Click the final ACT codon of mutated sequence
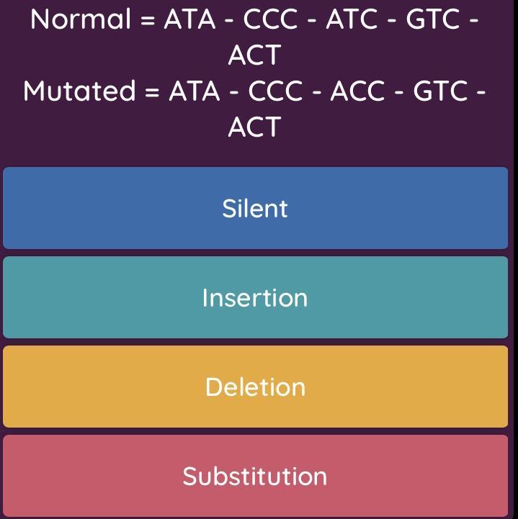Screen dimensions: 518x519 [255, 127]
